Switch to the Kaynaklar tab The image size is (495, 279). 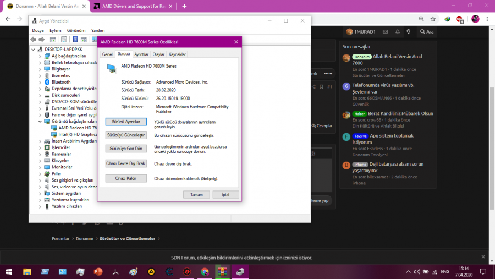[177, 54]
